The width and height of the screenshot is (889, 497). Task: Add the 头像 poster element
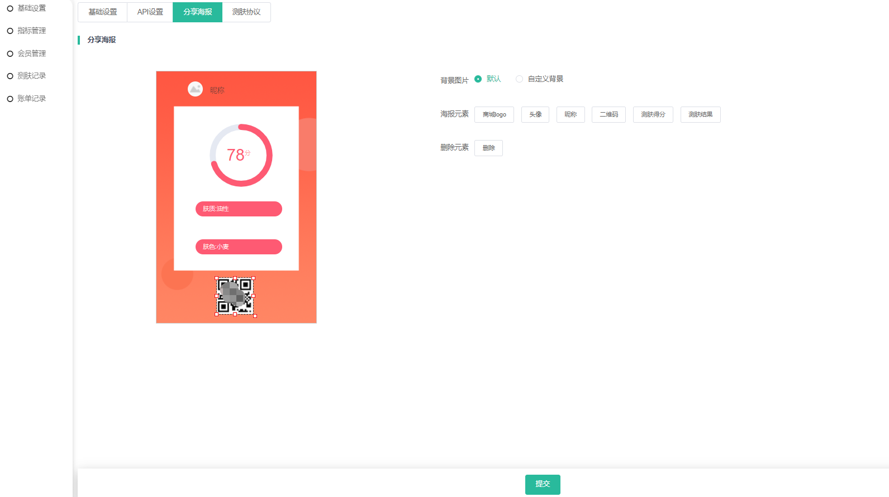(x=535, y=115)
